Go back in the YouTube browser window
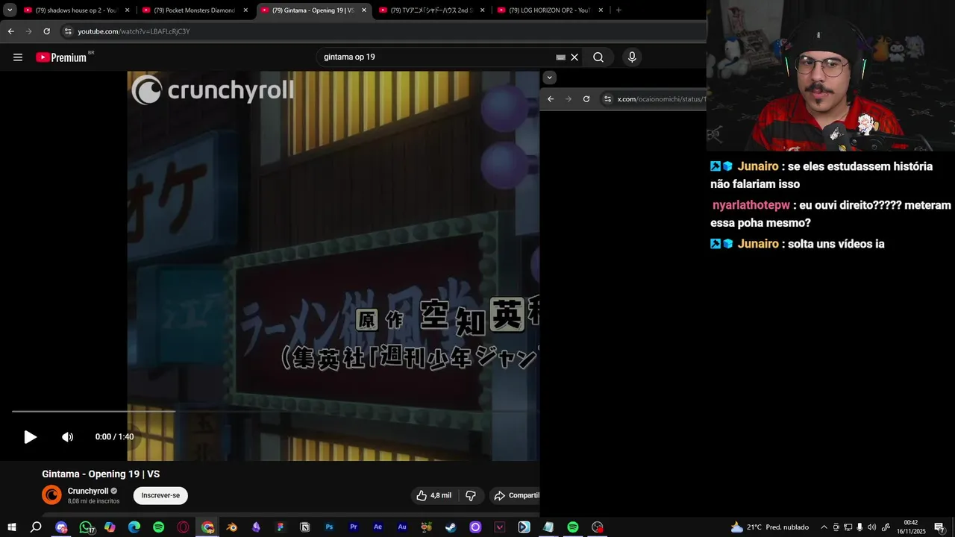Viewport: 955px width, 537px height. (x=10, y=31)
